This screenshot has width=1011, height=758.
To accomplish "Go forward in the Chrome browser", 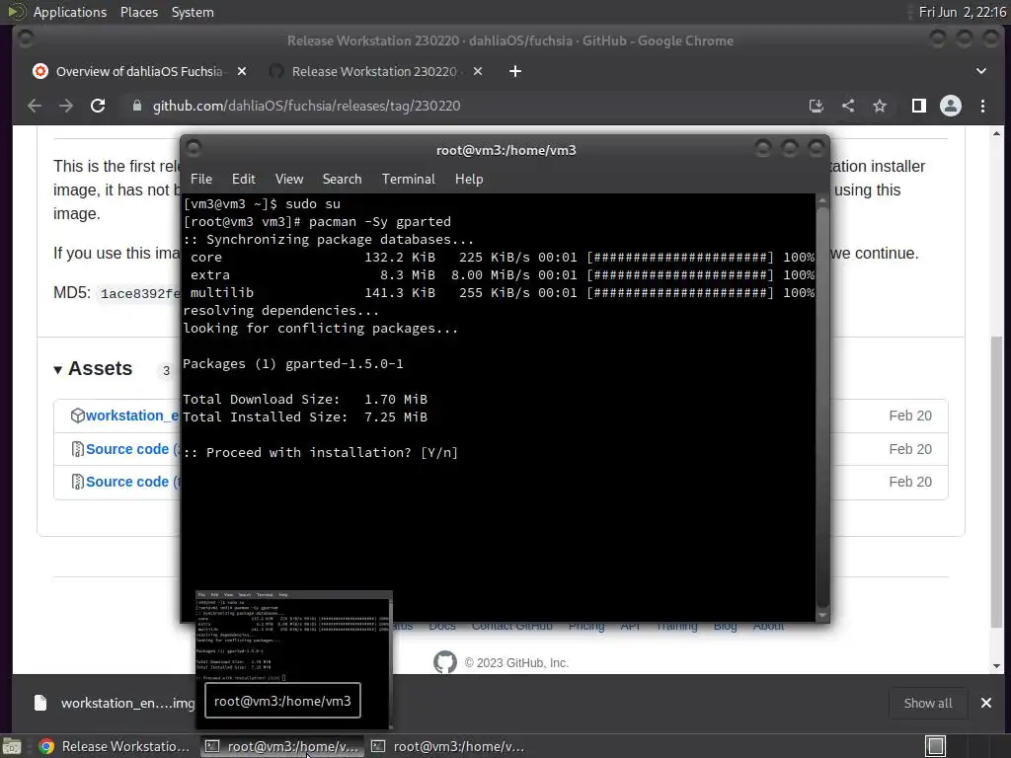I will (66, 106).
